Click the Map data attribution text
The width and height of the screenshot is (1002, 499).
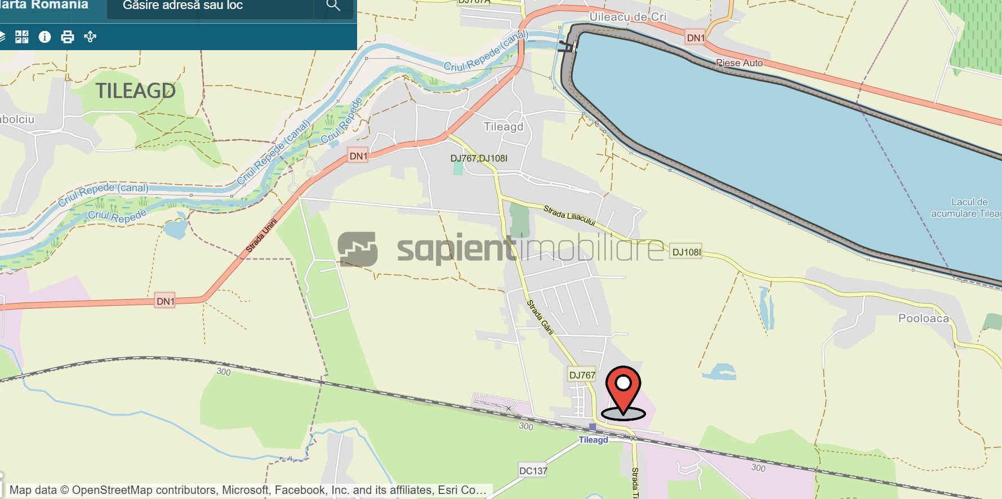click(x=248, y=490)
